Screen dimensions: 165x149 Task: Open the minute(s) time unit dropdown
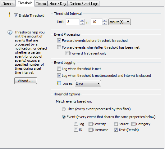click(x=120, y=22)
